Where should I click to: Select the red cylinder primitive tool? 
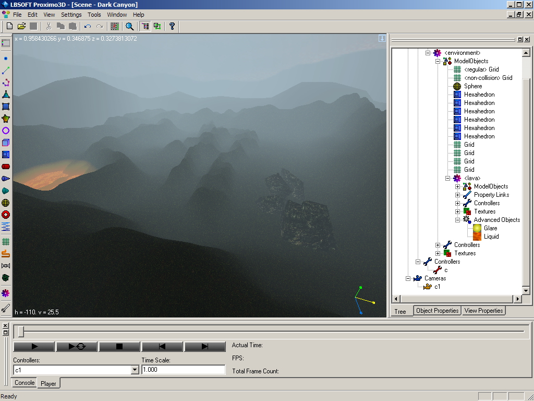click(6, 167)
